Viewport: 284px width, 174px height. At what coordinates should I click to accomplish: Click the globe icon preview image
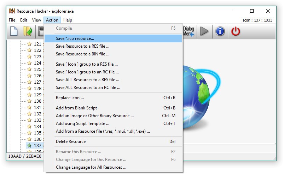pyautogui.click(x=201, y=98)
